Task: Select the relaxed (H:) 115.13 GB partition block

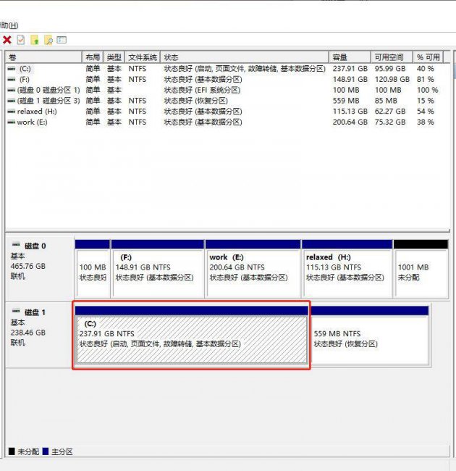Action: coord(347,269)
